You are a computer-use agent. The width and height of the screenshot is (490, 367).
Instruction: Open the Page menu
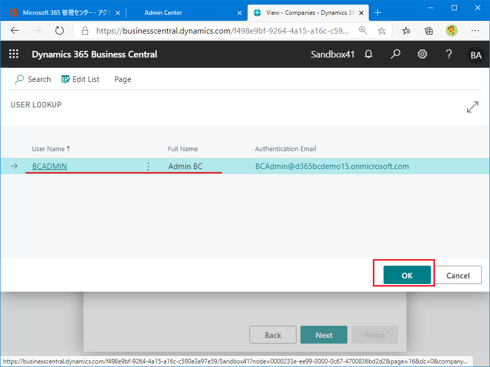coord(123,79)
